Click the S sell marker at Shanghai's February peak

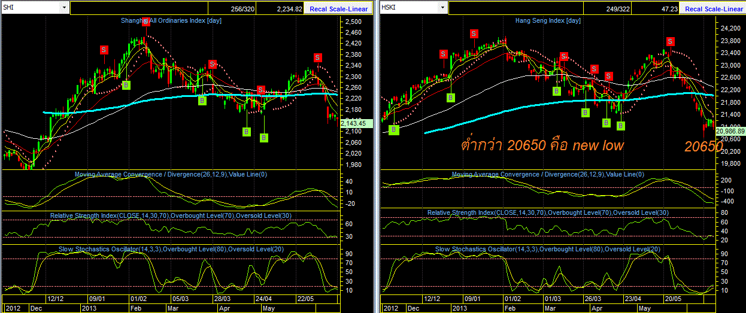(x=145, y=22)
